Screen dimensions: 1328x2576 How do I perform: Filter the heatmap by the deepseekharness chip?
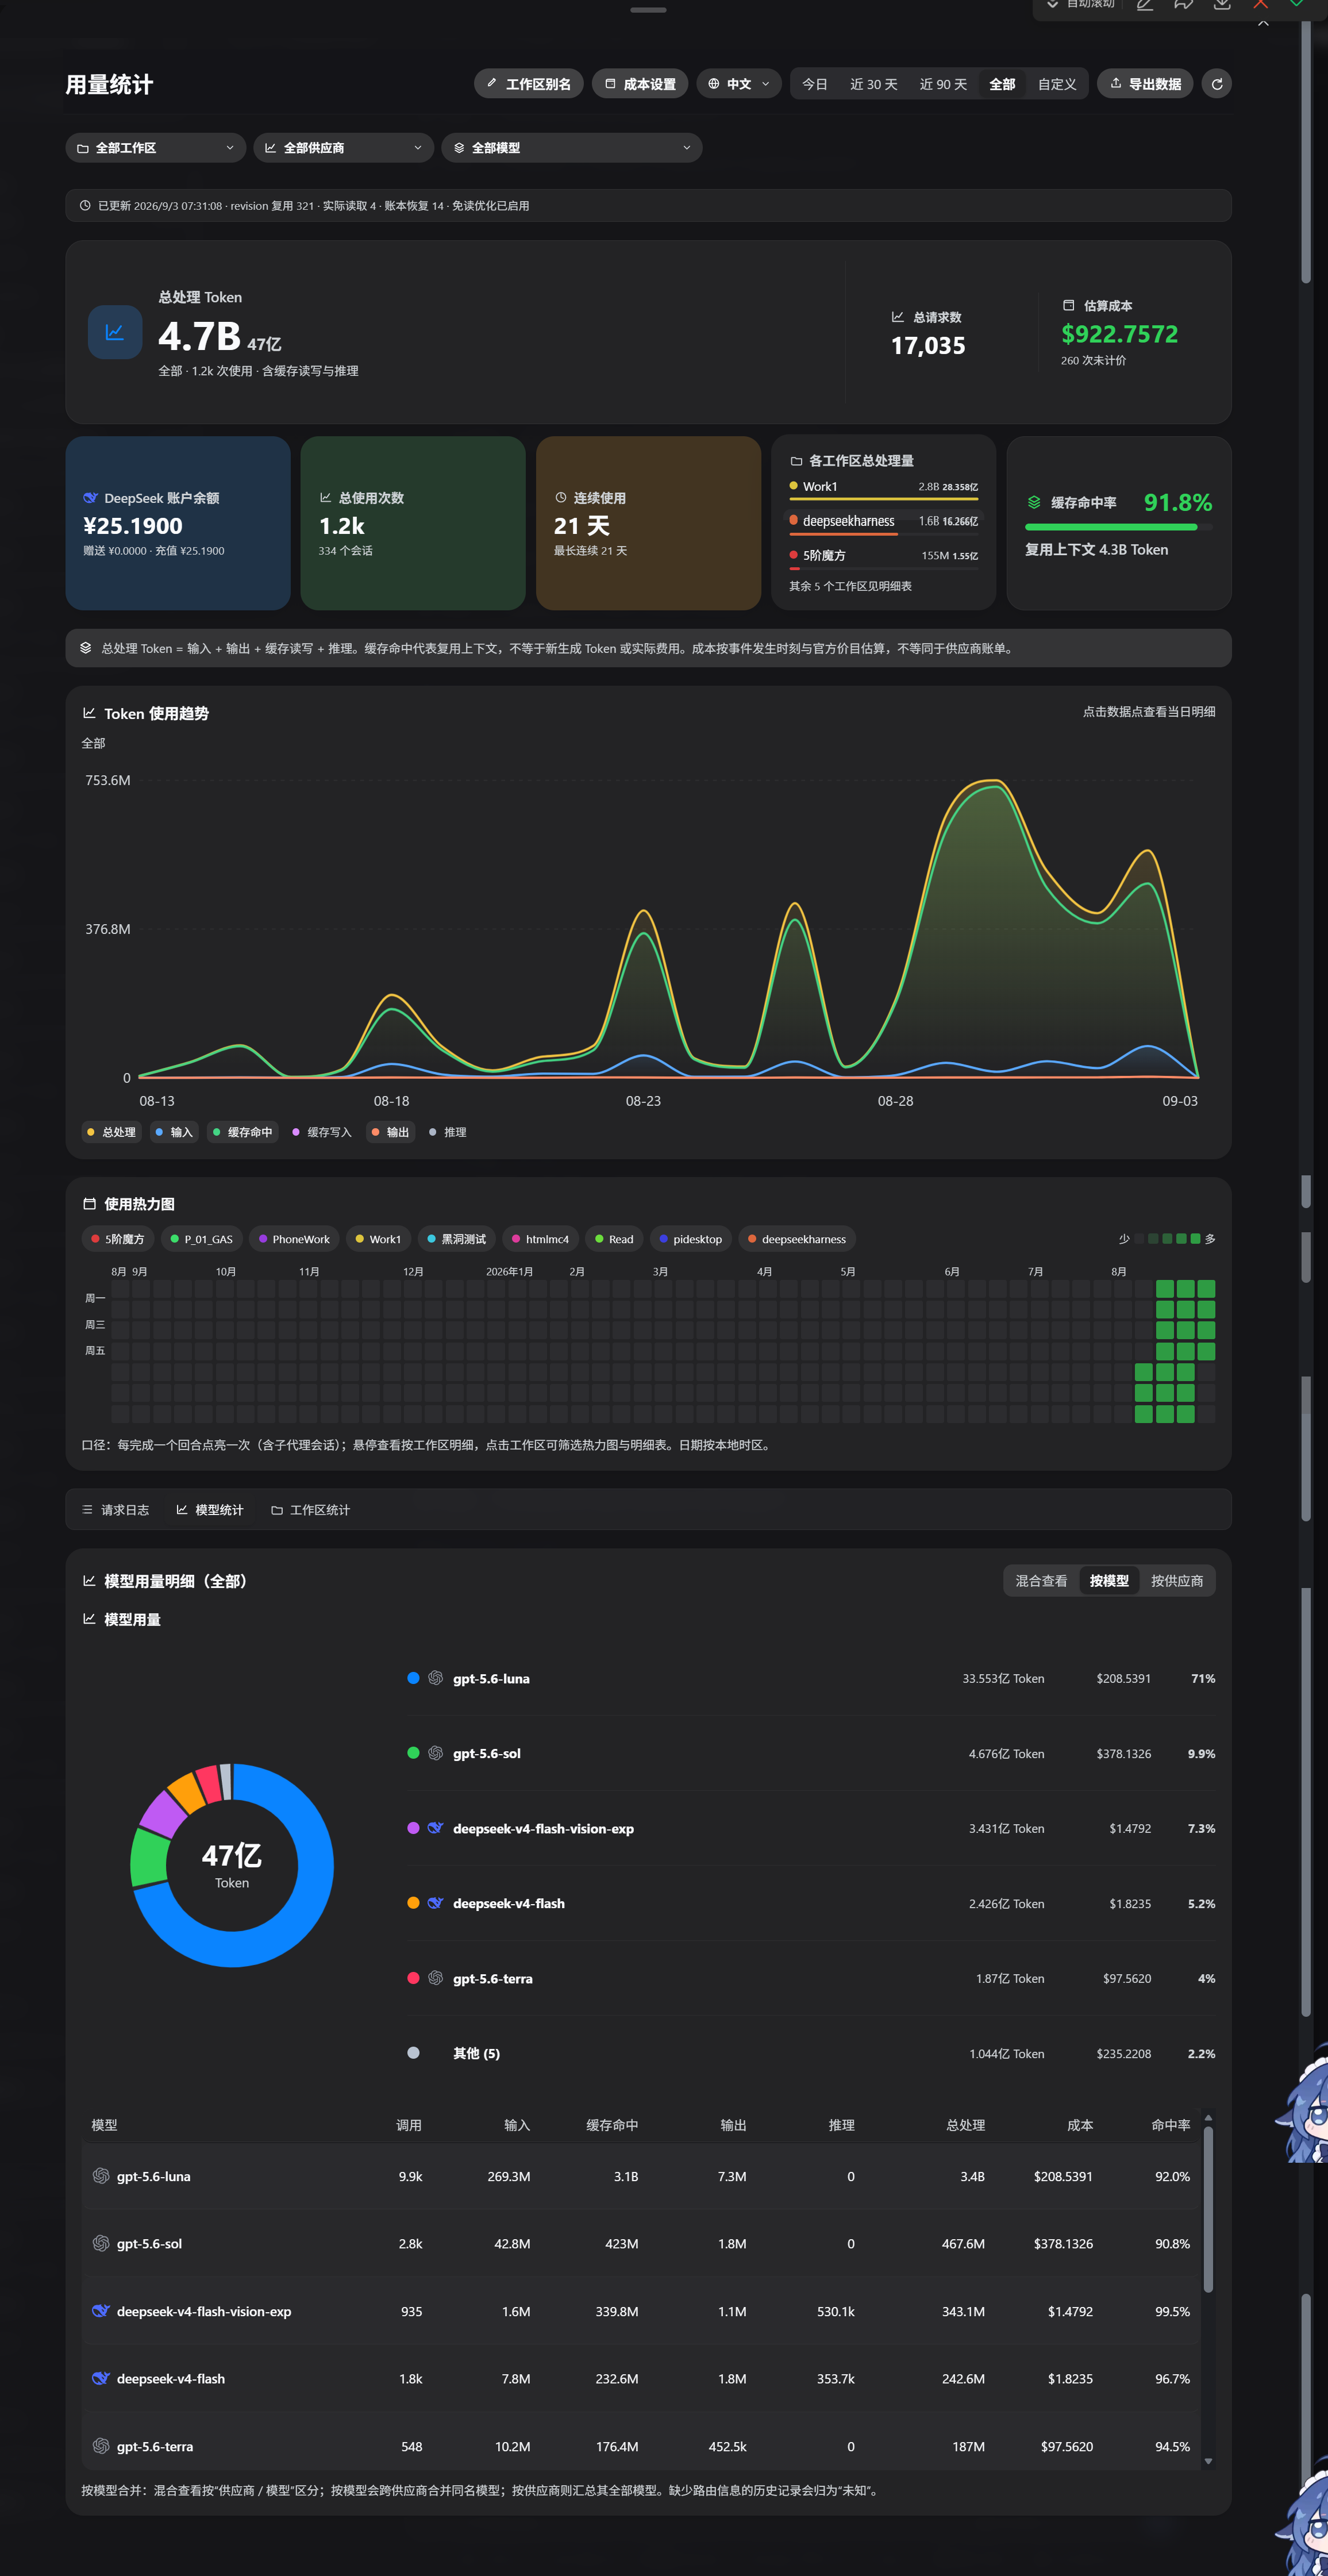797,1239
